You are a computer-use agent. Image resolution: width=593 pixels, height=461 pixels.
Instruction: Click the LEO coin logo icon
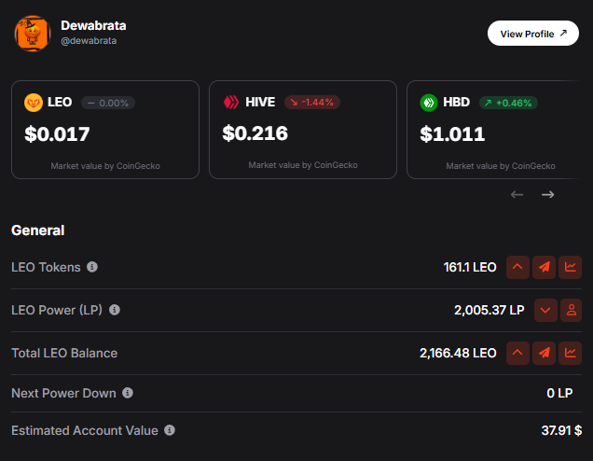click(34, 103)
